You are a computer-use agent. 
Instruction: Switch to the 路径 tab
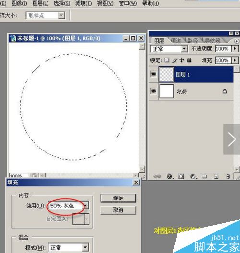coord(193,41)
